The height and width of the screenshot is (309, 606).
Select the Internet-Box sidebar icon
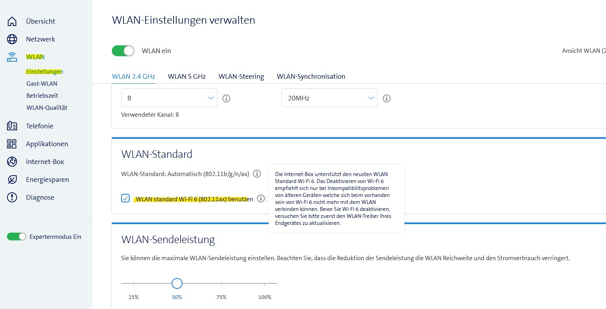[x=12, y=161]
